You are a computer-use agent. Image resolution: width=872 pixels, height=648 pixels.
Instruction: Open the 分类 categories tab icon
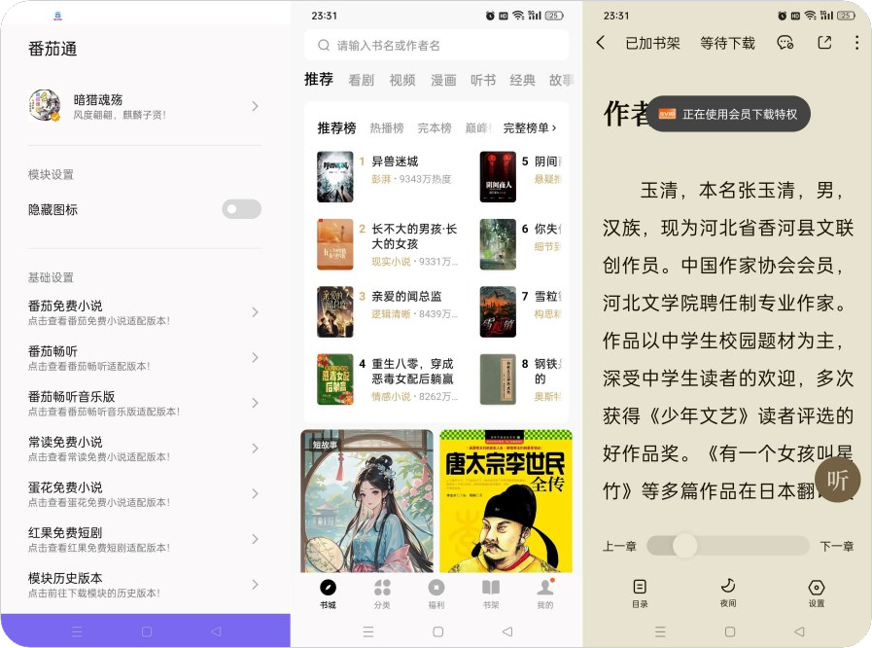[x=382, y=593]
